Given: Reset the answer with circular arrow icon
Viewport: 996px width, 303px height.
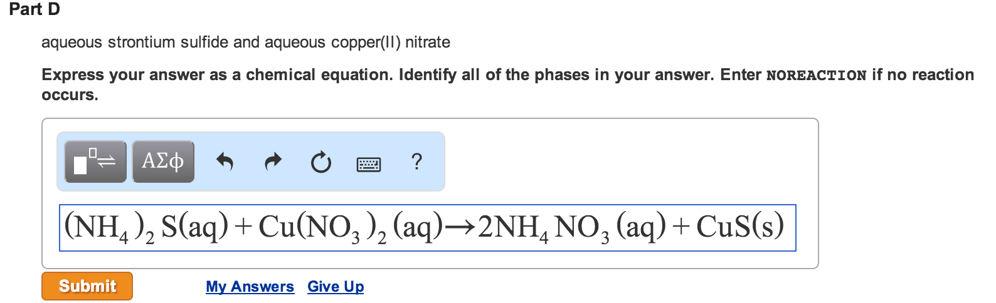Looking at the screenshot, I should [321, 162].
